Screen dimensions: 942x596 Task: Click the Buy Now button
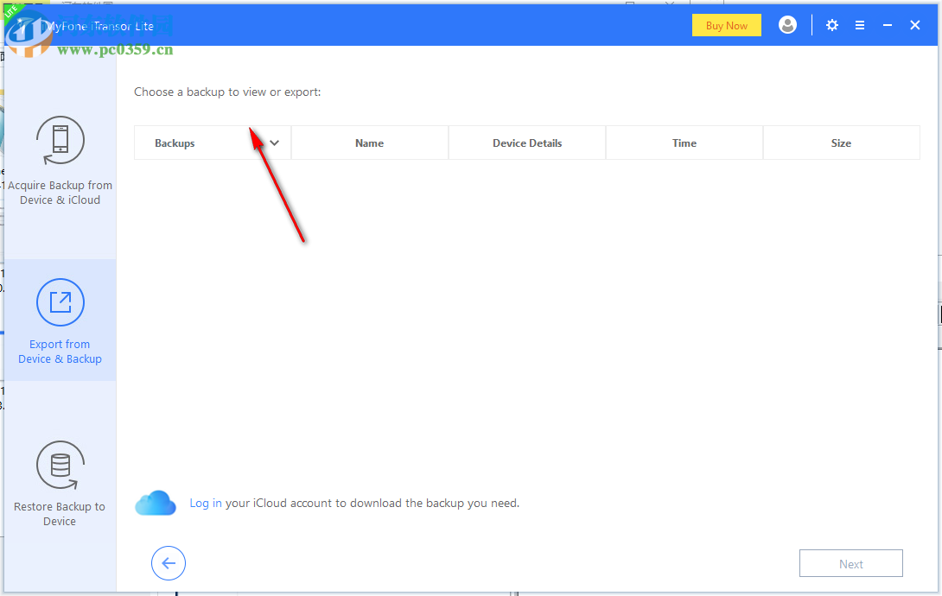pos(726,25)
